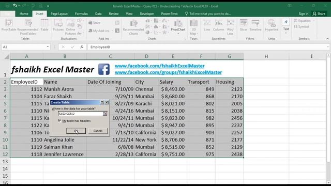Viewport: 331px width, 186px height.
Task: Insert a Slicer
Action: (244, 25)
